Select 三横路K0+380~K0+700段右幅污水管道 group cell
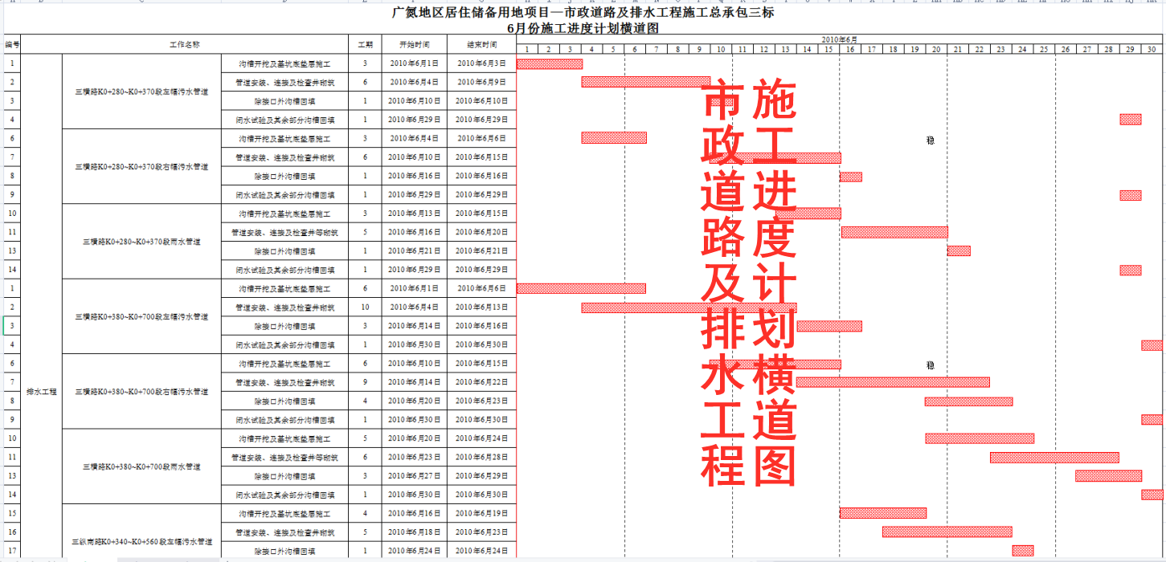 141,391
